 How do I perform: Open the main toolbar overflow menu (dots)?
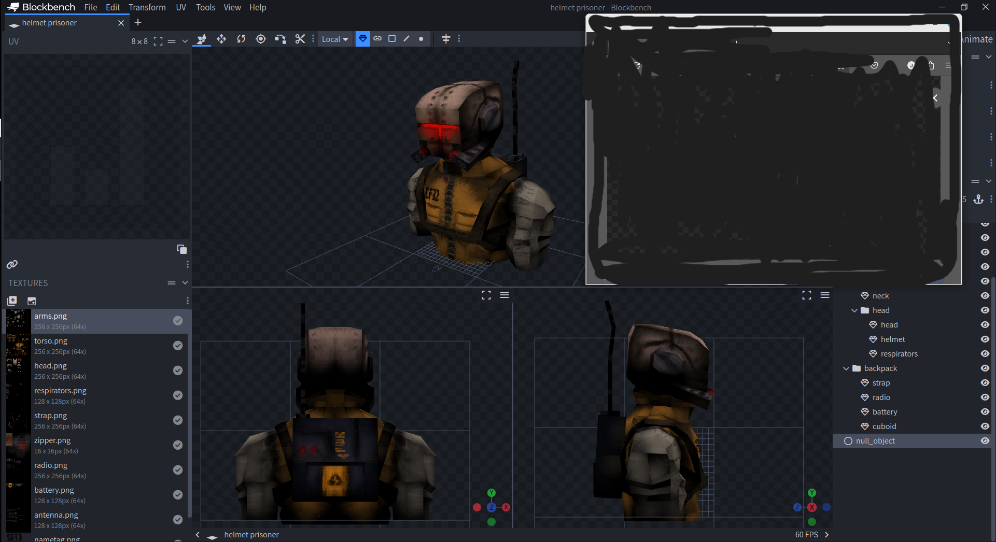pyautogui.click(x=459, y=39)
